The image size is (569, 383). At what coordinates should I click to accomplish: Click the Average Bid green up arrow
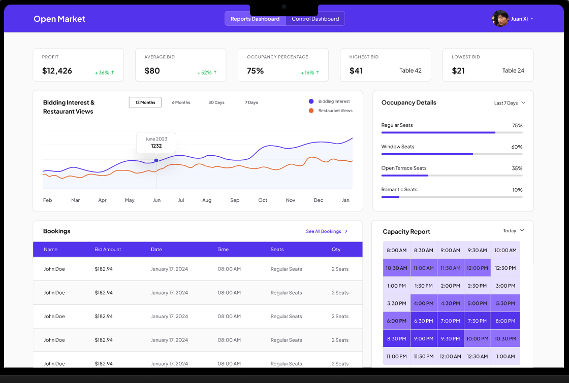[215, 73]
